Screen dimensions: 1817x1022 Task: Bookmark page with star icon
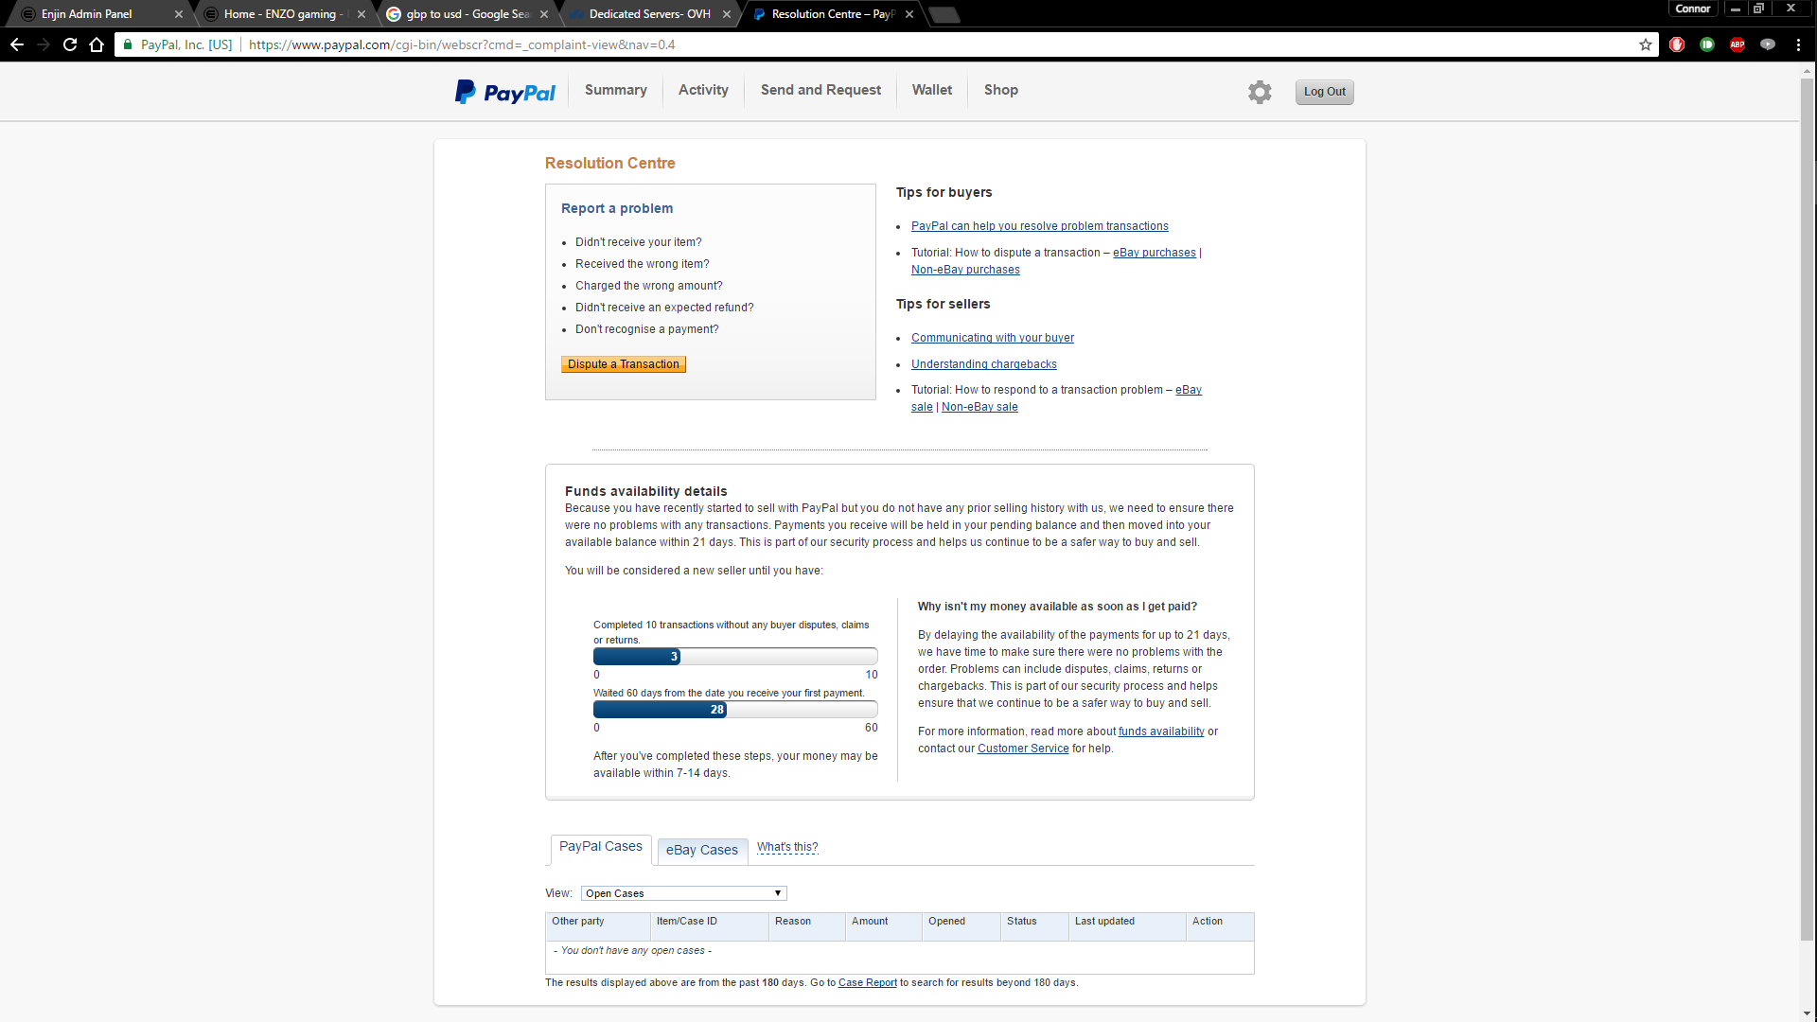click(1646, 44)
